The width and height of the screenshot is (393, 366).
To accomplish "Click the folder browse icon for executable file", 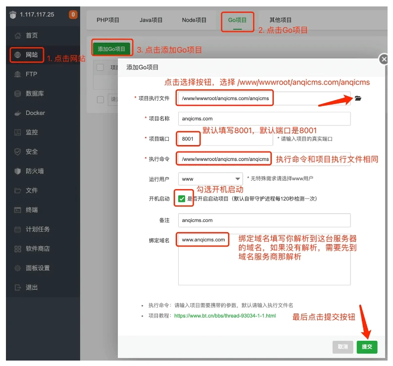I will [358, 99].
